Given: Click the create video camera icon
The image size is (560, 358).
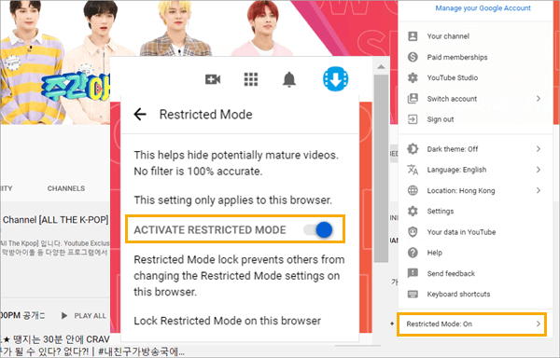Looking at the screenshot, I should (213, 79).
